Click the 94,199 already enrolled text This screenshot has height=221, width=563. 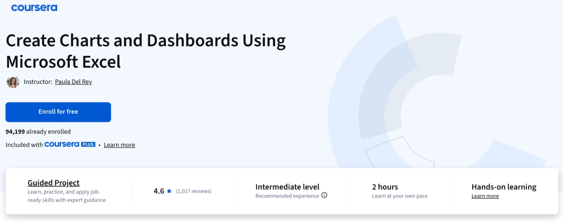(x=38, y=132)
